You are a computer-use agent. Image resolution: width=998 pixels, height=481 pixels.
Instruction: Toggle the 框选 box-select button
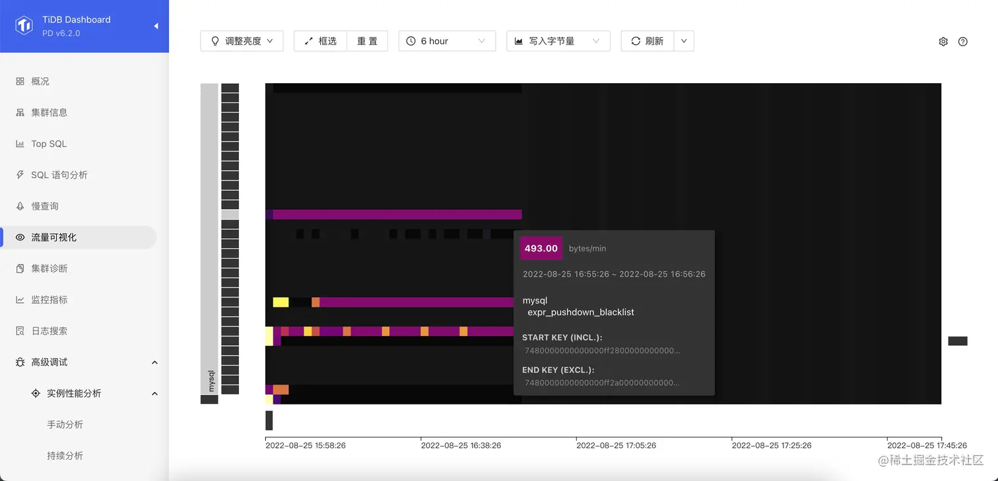click(320, 41)
